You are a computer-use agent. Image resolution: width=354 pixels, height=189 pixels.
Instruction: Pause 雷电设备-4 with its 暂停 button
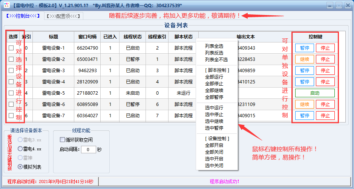(x=304, y=82)
